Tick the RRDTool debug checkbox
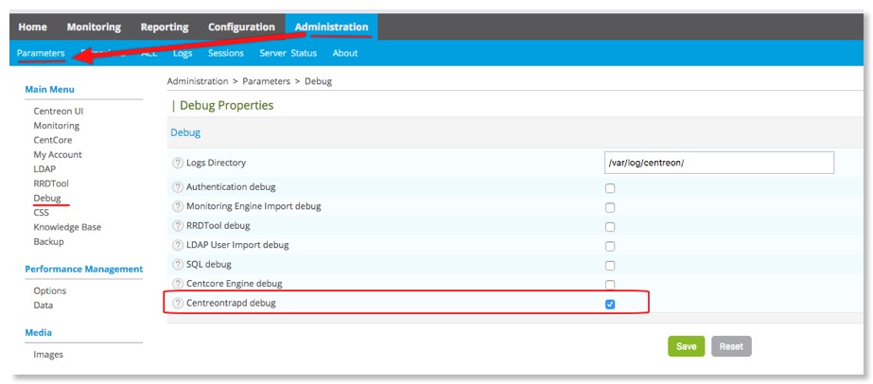Screen dimensions: 873x384 coord(610,227)
